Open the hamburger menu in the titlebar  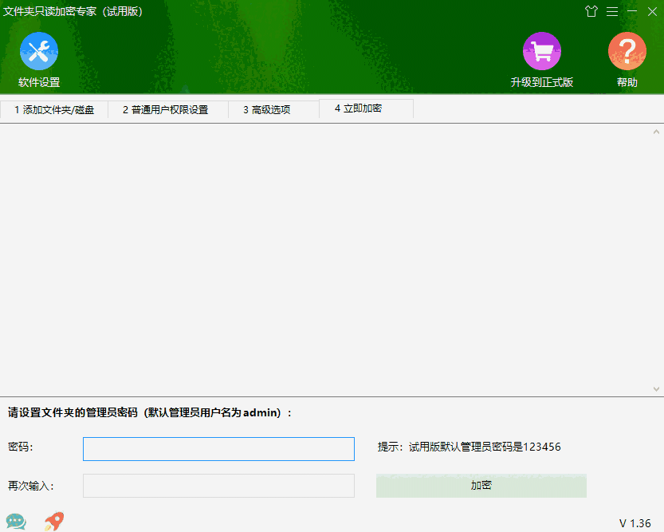tap(611, 12)
